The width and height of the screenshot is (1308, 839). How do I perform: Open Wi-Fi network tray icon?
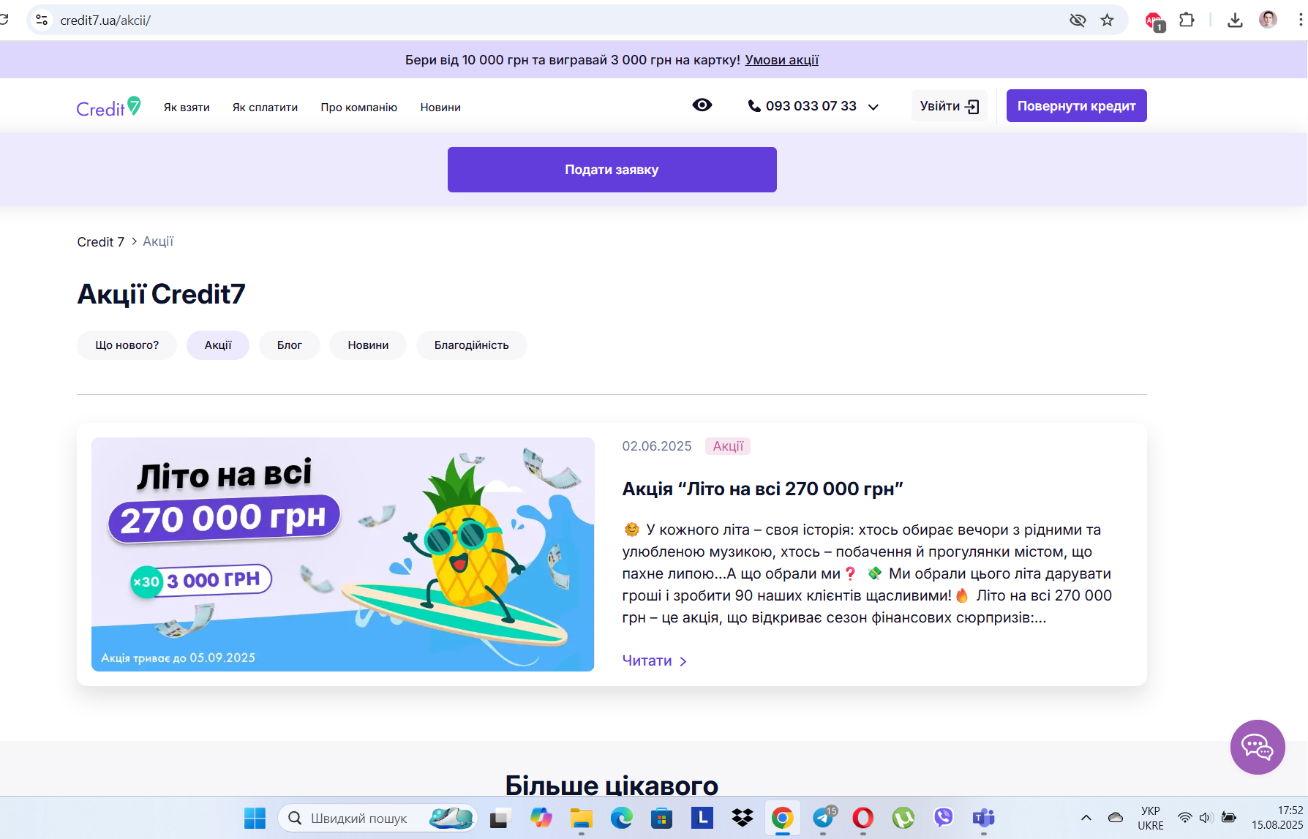point(1184,818)
